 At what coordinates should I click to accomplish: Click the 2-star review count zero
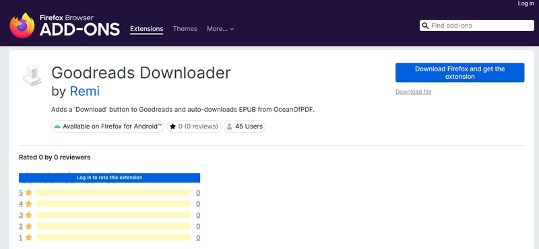tap(198, 226)
